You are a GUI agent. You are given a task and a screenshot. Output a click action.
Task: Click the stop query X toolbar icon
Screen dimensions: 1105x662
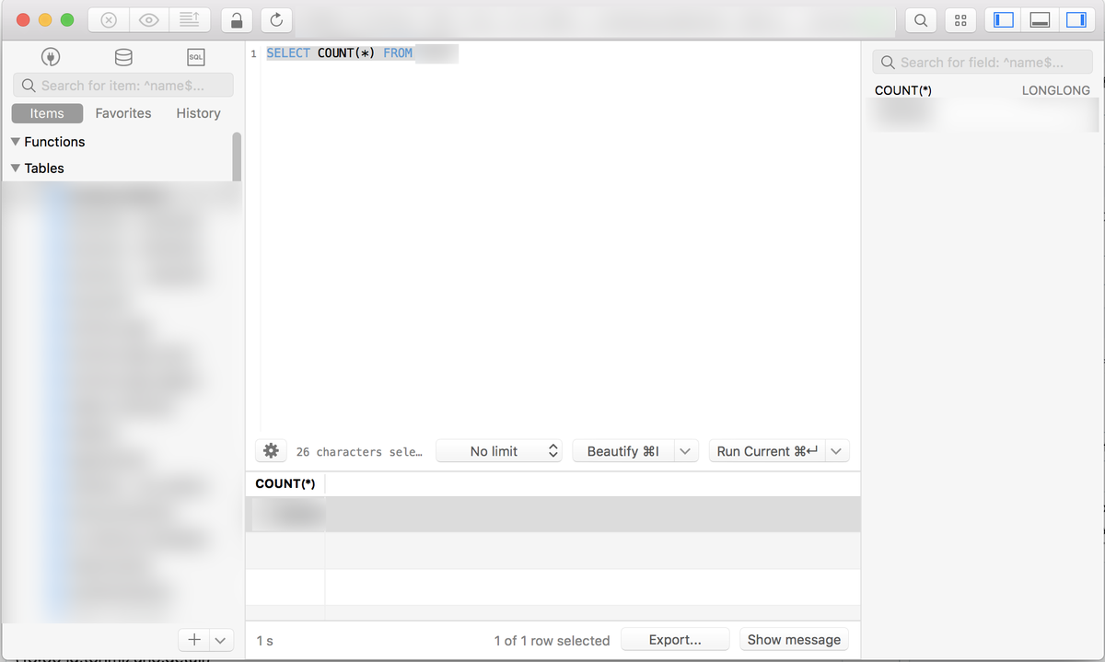click(x=109, y=19)
